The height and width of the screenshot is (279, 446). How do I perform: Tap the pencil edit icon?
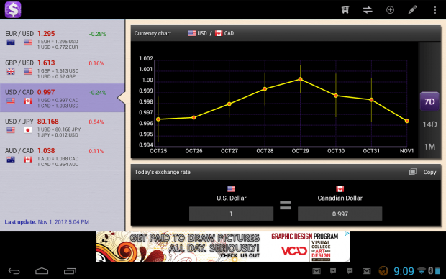412,10
